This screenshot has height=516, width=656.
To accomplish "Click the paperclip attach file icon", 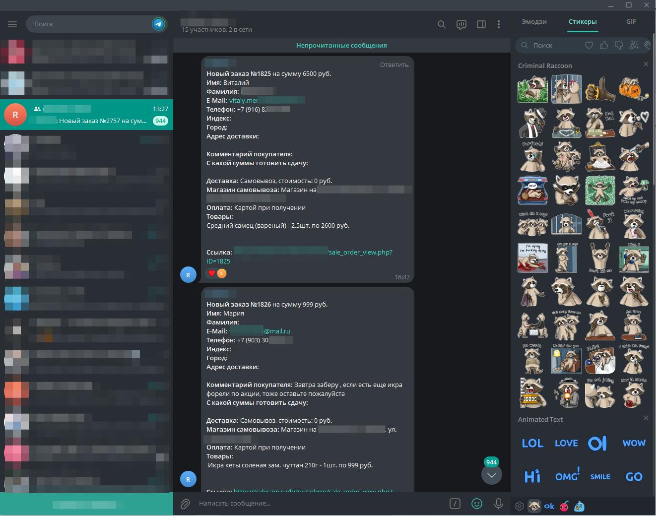I will [185, 504].
